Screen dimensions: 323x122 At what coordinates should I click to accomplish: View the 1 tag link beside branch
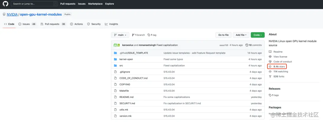[x=152, y=35]
